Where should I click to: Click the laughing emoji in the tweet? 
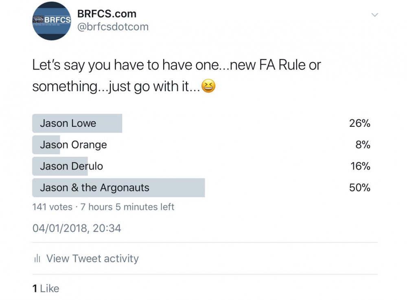pos(208,87)
